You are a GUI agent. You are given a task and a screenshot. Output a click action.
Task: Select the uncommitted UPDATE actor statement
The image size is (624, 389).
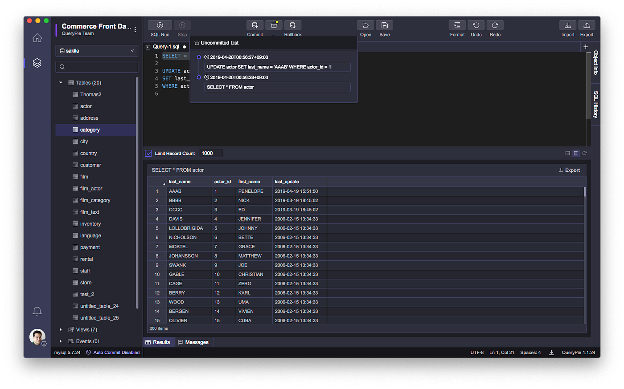277,67
